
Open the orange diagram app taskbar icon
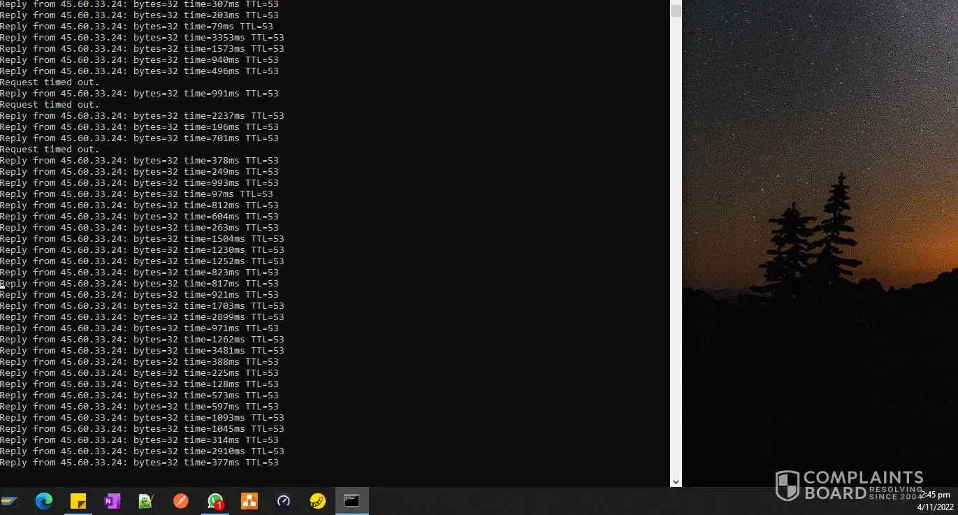tap(249, 501)
